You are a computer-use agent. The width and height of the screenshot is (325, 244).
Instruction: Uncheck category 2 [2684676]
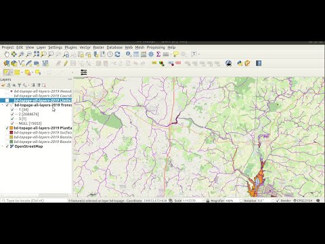point(12,114)
